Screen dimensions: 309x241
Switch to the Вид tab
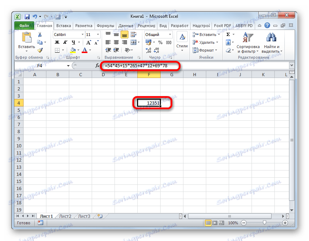point(163,26)
